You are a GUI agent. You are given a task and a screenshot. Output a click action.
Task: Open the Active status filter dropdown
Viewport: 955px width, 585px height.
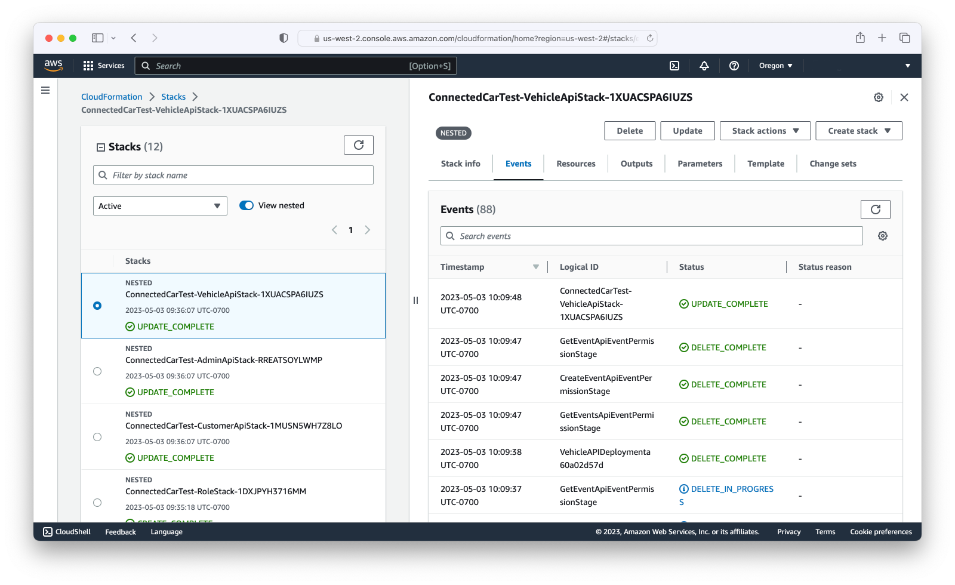[x=160, y=206]
